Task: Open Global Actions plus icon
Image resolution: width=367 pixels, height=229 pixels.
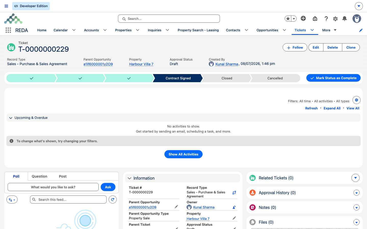Action: pyautogui.click(x=303, y=18)
